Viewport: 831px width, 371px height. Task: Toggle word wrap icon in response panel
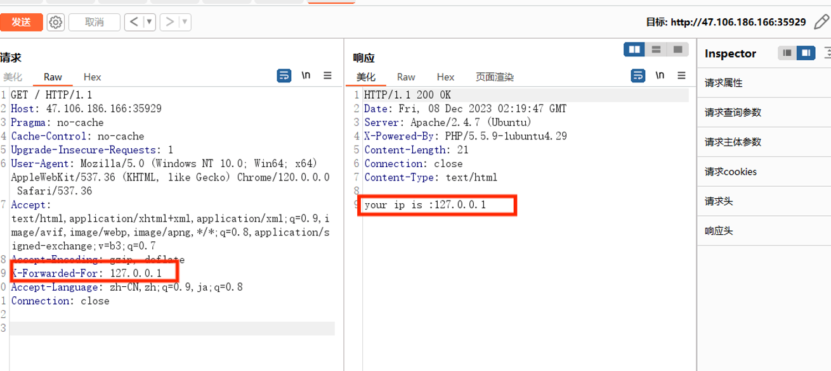tap(638, 75)
